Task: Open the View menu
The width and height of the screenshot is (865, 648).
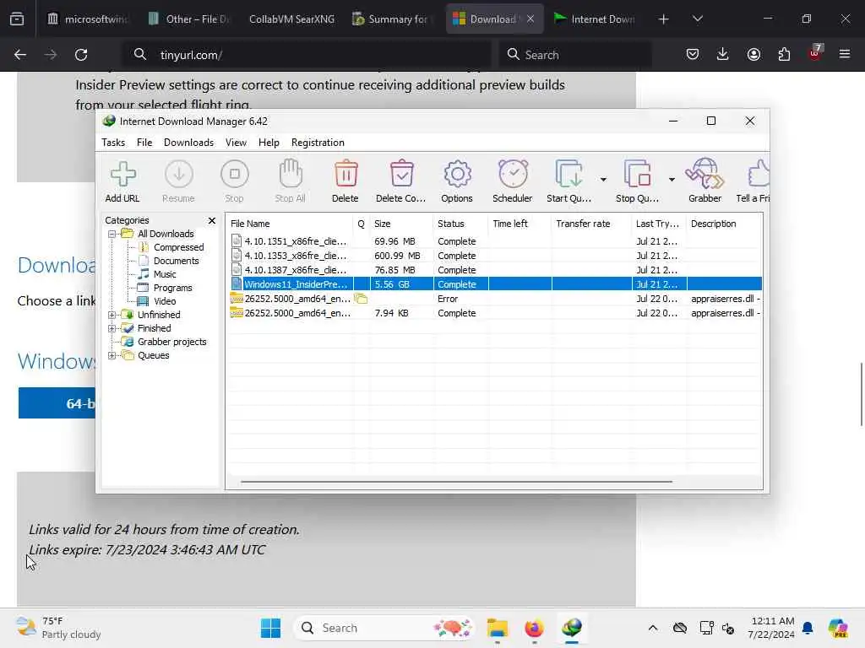Action: (x=236, y=143)
